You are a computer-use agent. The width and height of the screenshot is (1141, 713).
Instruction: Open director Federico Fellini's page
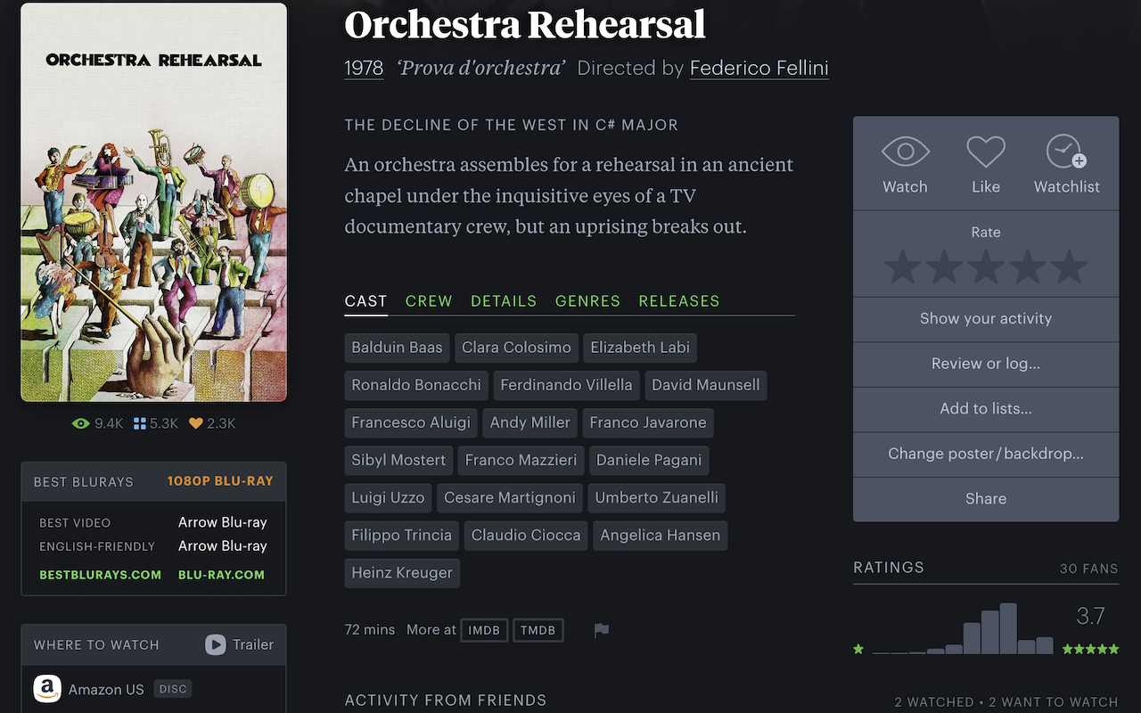(759, 68)
